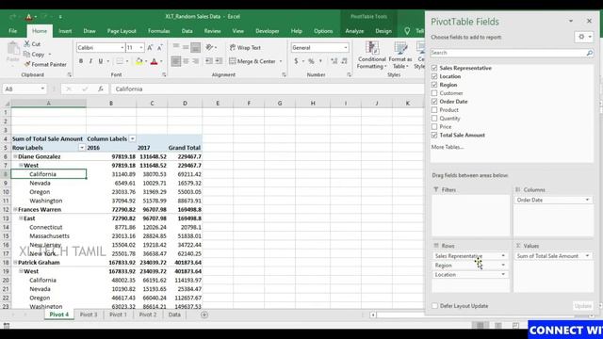The image size is (603, 339).
Task: Open the Row Labels filter dropdown
Action: tap(82, 148)
